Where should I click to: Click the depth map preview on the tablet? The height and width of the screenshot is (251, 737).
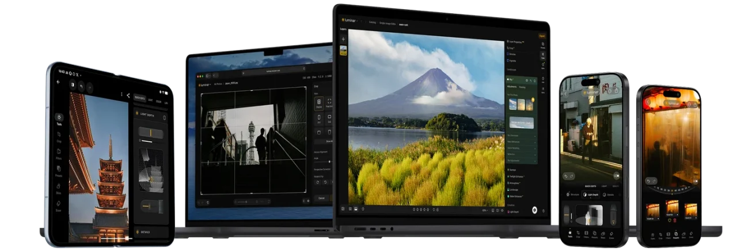[151, 171]
